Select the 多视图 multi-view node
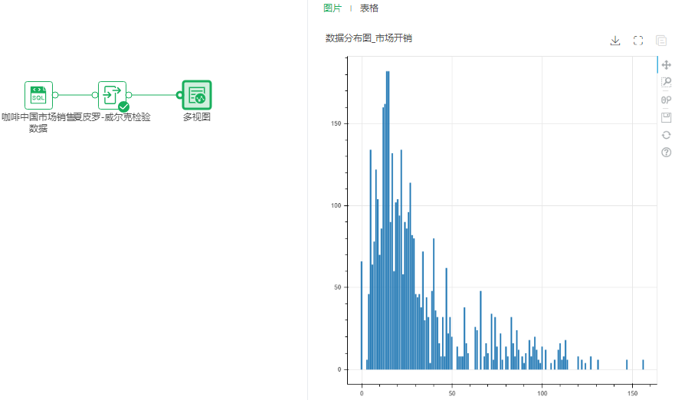675x400 pixels. [197, 95]
